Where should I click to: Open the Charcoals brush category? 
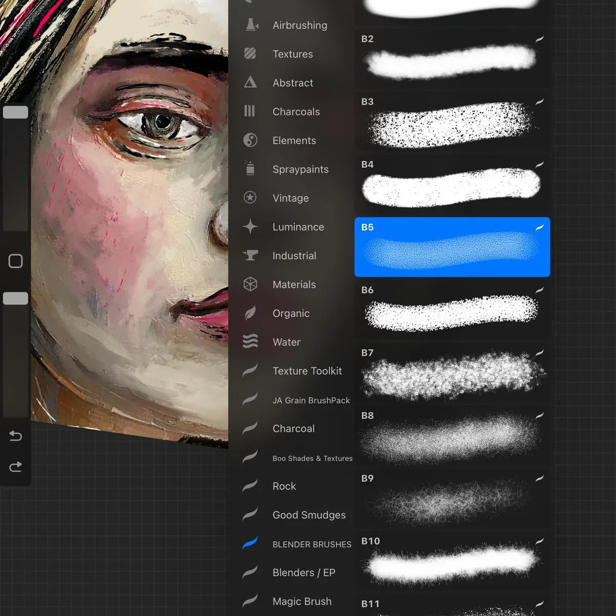pyautogui.click(x=296, y=111)
